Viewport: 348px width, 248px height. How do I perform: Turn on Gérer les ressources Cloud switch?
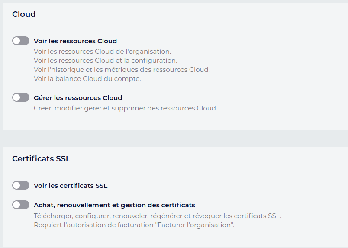[21, 97]
